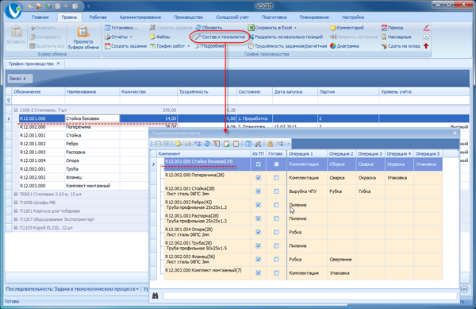Toggle Из ТП for Комплект монтажный(7)
Screen dimensions: 476x309
pos(259,272)
